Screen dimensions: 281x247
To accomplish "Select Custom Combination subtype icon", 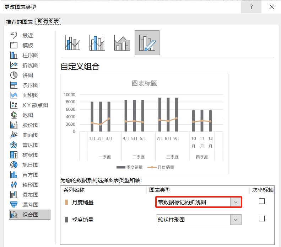I will pos(147,43).
